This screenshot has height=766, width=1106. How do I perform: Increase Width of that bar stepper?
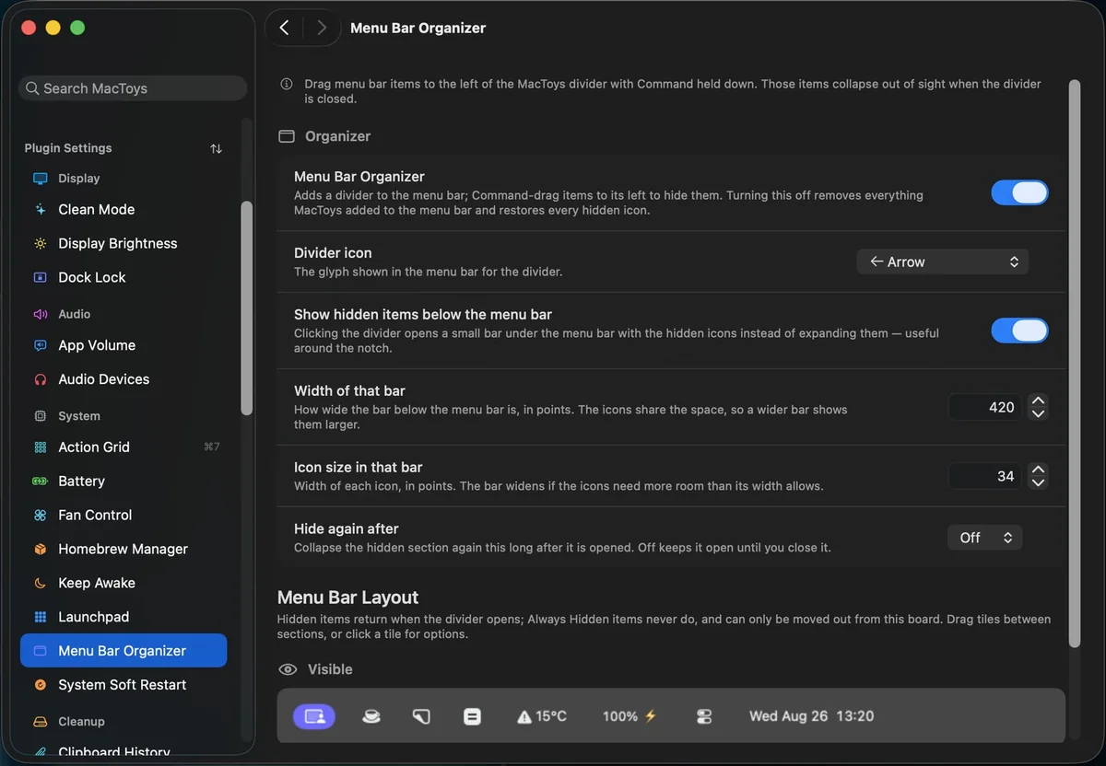(1038, 400)
